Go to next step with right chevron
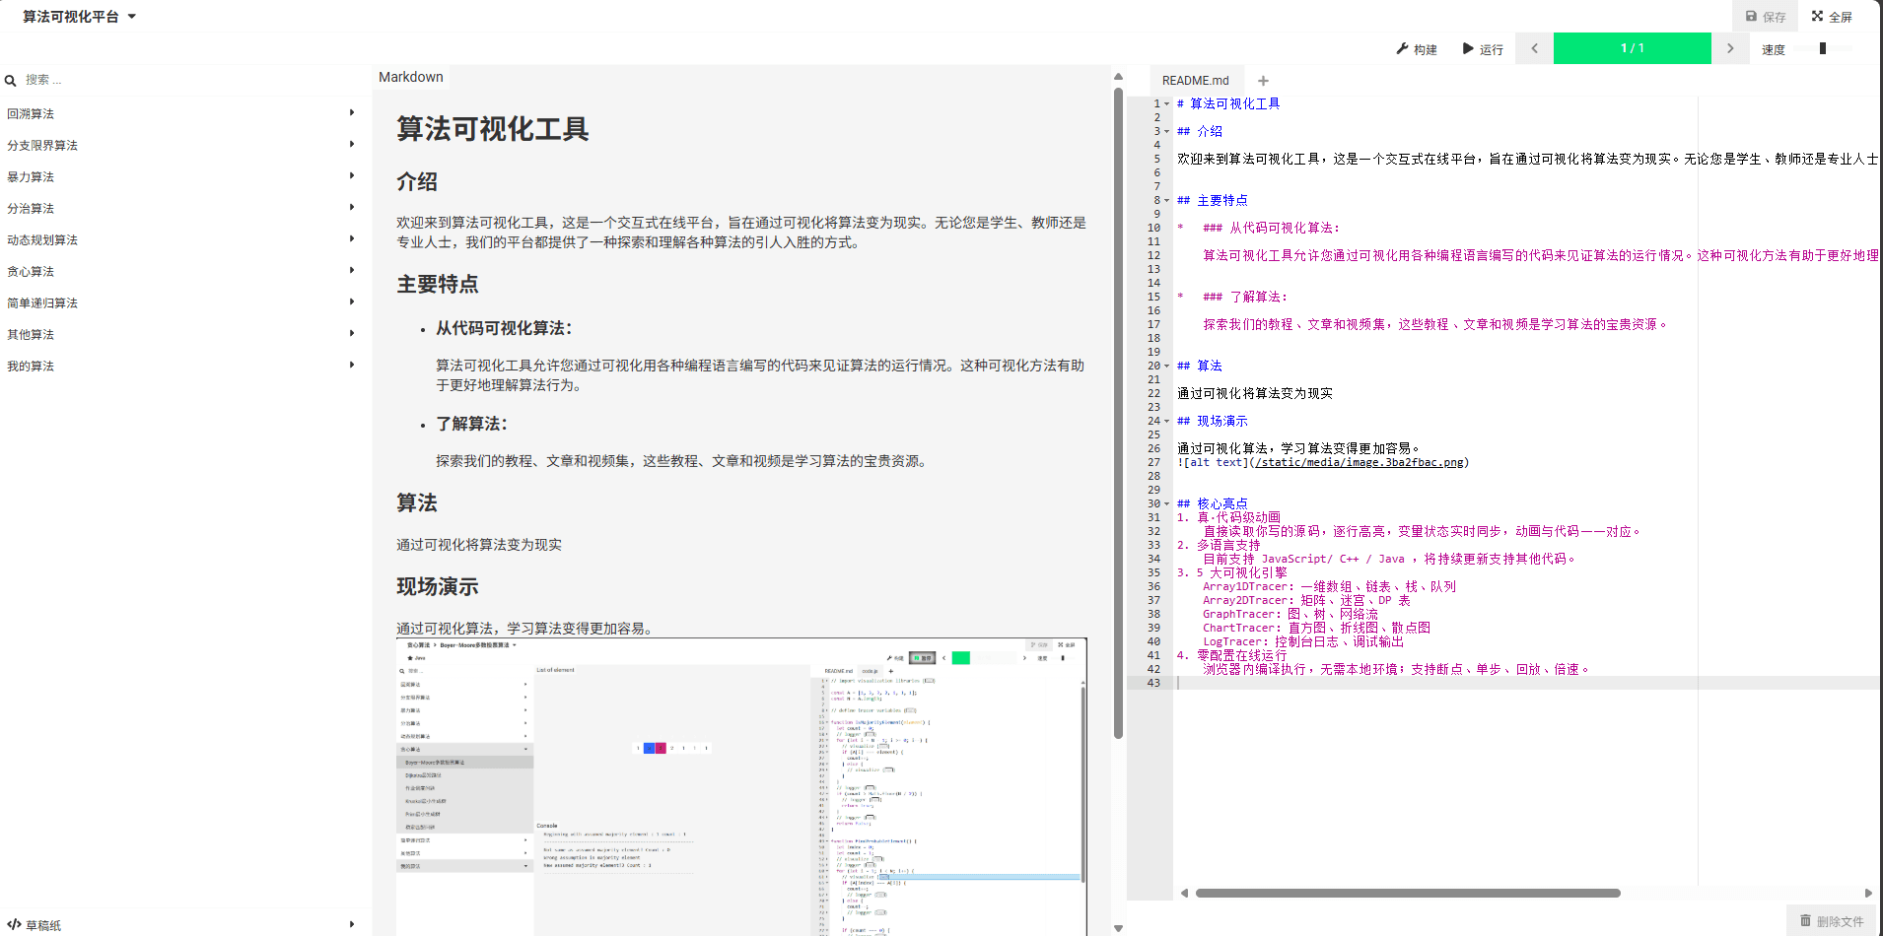1883x936 pixels. coord(1729,48)
